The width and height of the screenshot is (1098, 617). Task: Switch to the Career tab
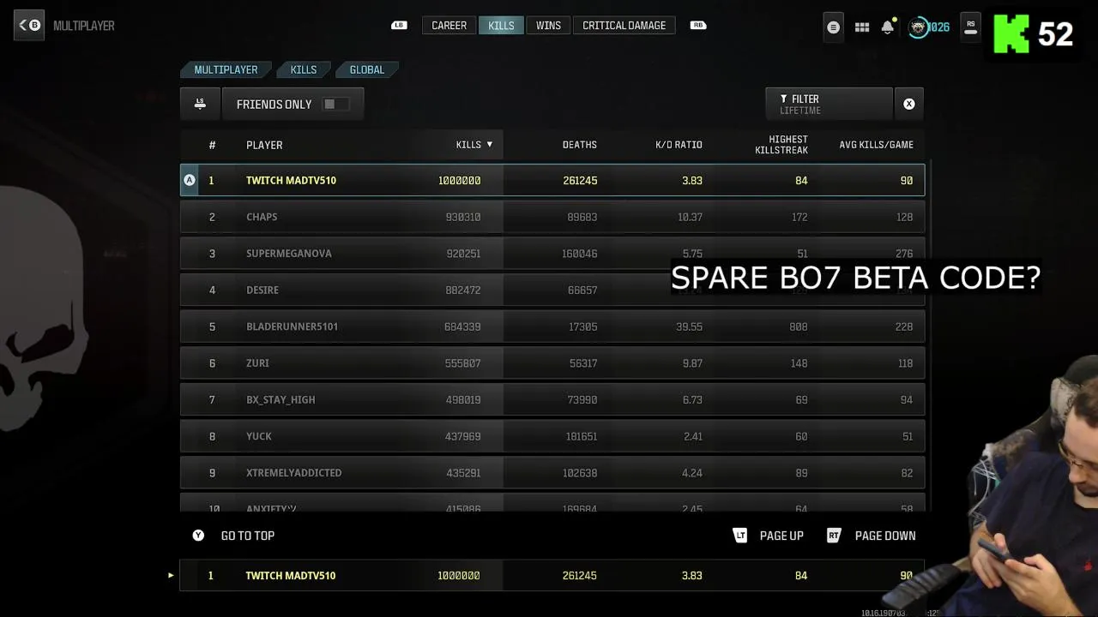tap(449, 26)
